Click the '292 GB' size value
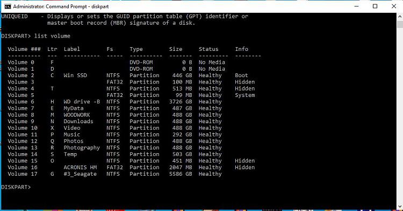Viewport: 403px width, 211px height. tap(182, 134)
